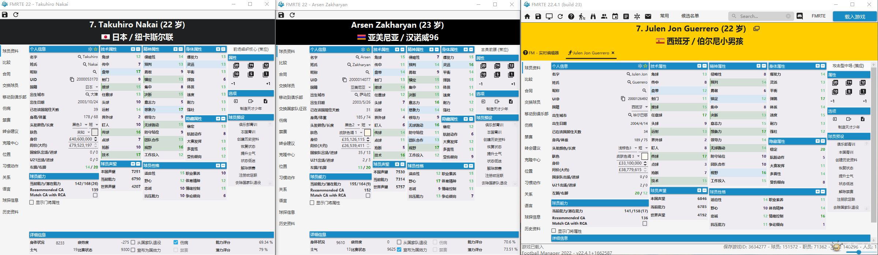Click 制造天才少年 in Guerrero's options panel
This screenshot has height=255, width=878.
point(849,127)
